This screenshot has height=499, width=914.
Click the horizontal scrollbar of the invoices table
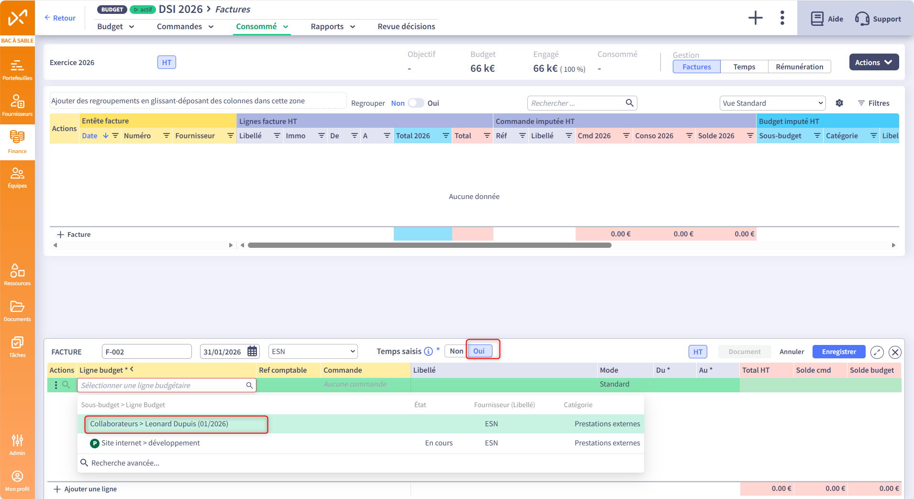(429, 245)
